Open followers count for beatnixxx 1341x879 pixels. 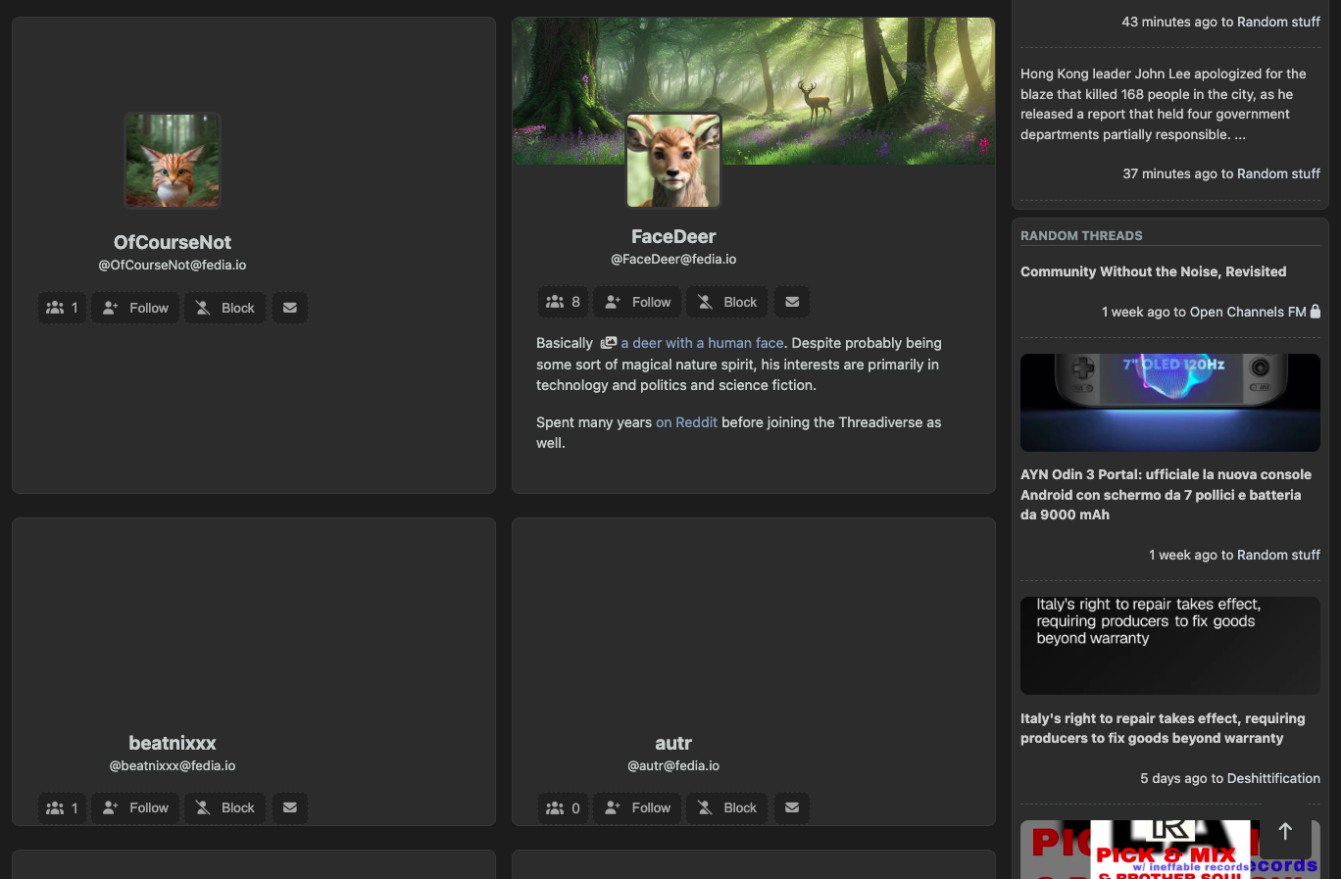63,807
